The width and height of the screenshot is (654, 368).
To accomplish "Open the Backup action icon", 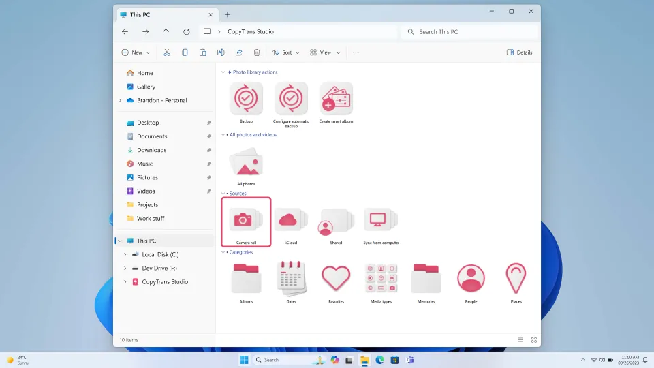I will (246, 98).
